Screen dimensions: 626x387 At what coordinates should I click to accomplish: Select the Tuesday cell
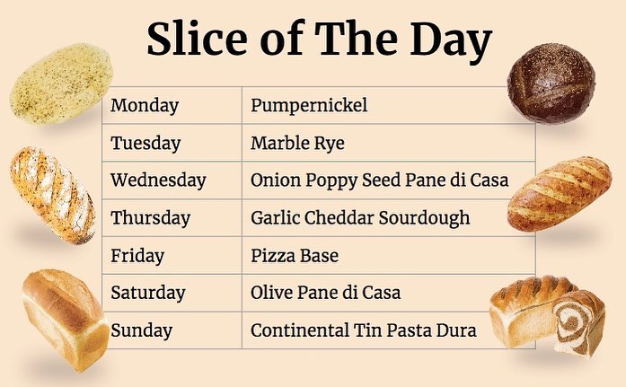click(145, 144)
